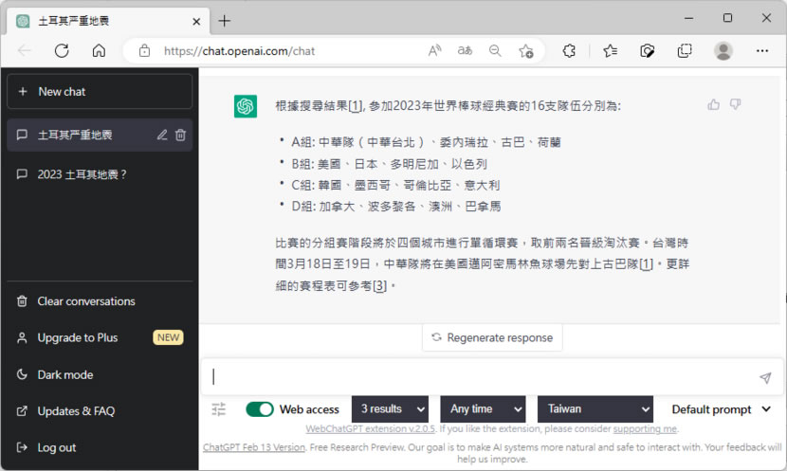Viewport: 787px width, 471px height.
Task: Open the Favorites list icon
Action: (x=611, y=50)
